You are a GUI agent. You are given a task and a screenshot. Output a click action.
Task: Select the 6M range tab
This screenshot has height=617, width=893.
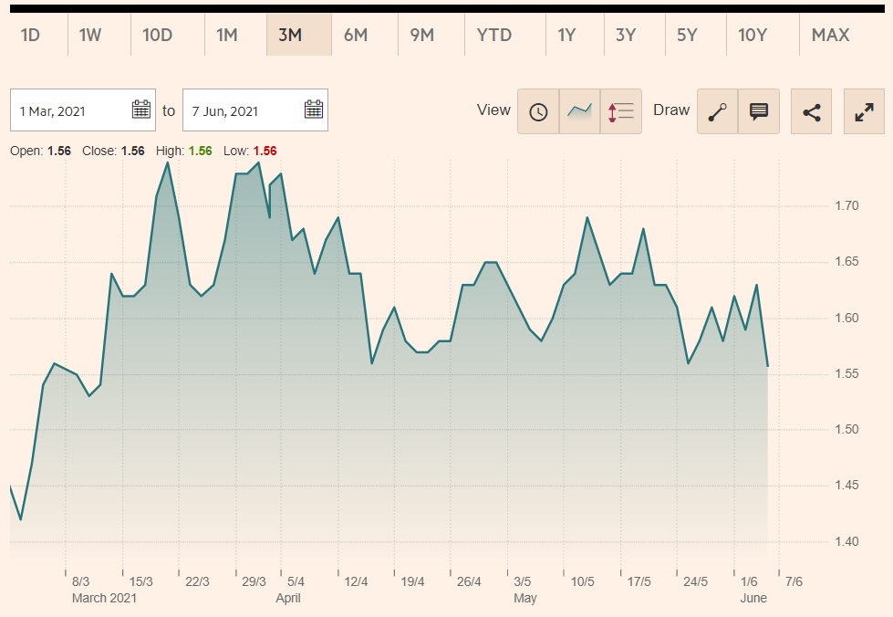click(356, 36)
